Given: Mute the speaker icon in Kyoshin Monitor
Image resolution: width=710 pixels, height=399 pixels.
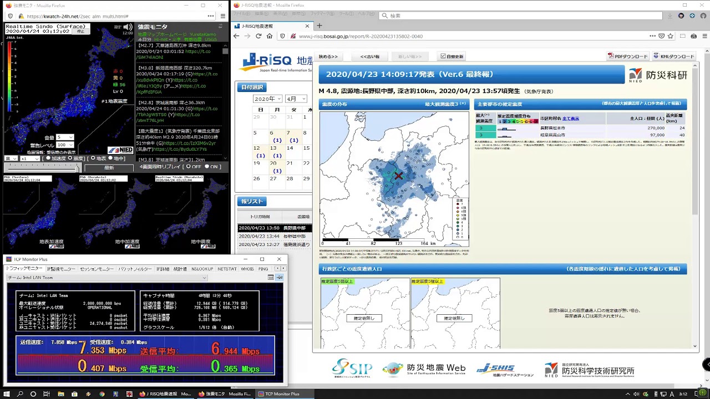Looking at the screenshot, I should coord(128,27).
